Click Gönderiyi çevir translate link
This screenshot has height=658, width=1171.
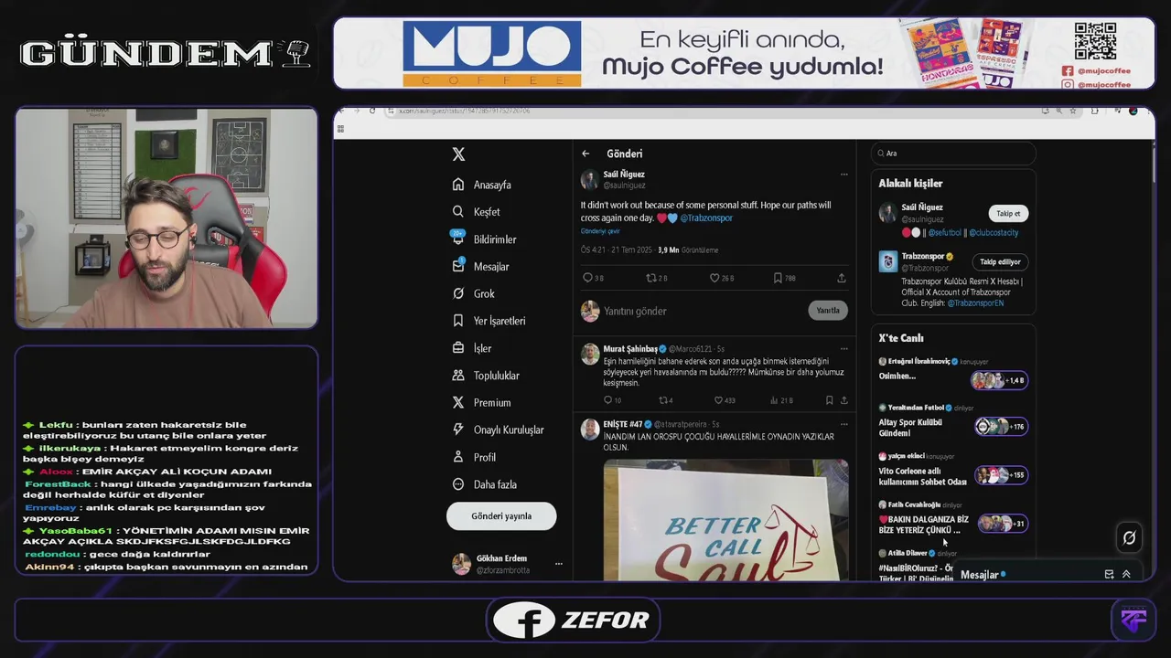(x=600, y=231)
